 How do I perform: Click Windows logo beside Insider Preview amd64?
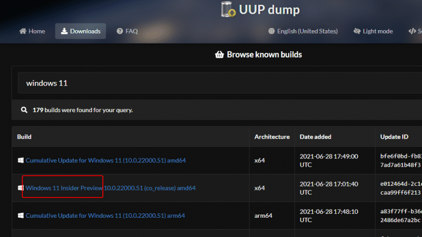tap(20, 188)
